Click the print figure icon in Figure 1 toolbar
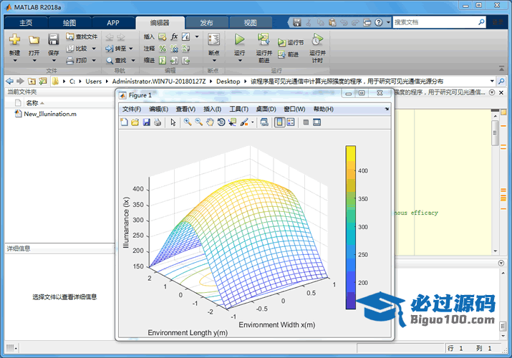The height and width of the screenshot is (358, 512). [x=158, y=122]
